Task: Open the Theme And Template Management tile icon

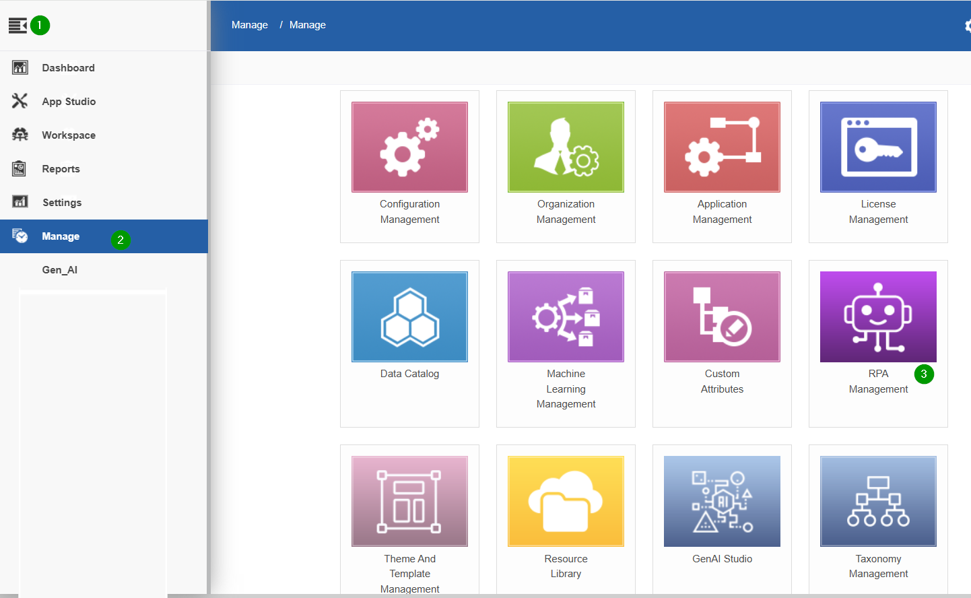Action: pos(409,501)
